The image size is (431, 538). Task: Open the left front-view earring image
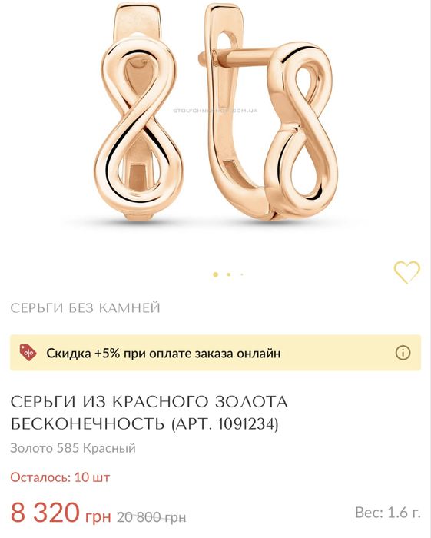click(139, 111)
